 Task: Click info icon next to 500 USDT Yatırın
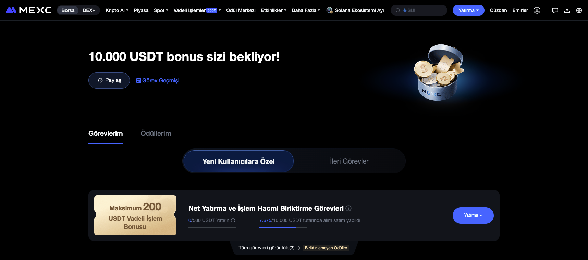[x=233, y=220]
